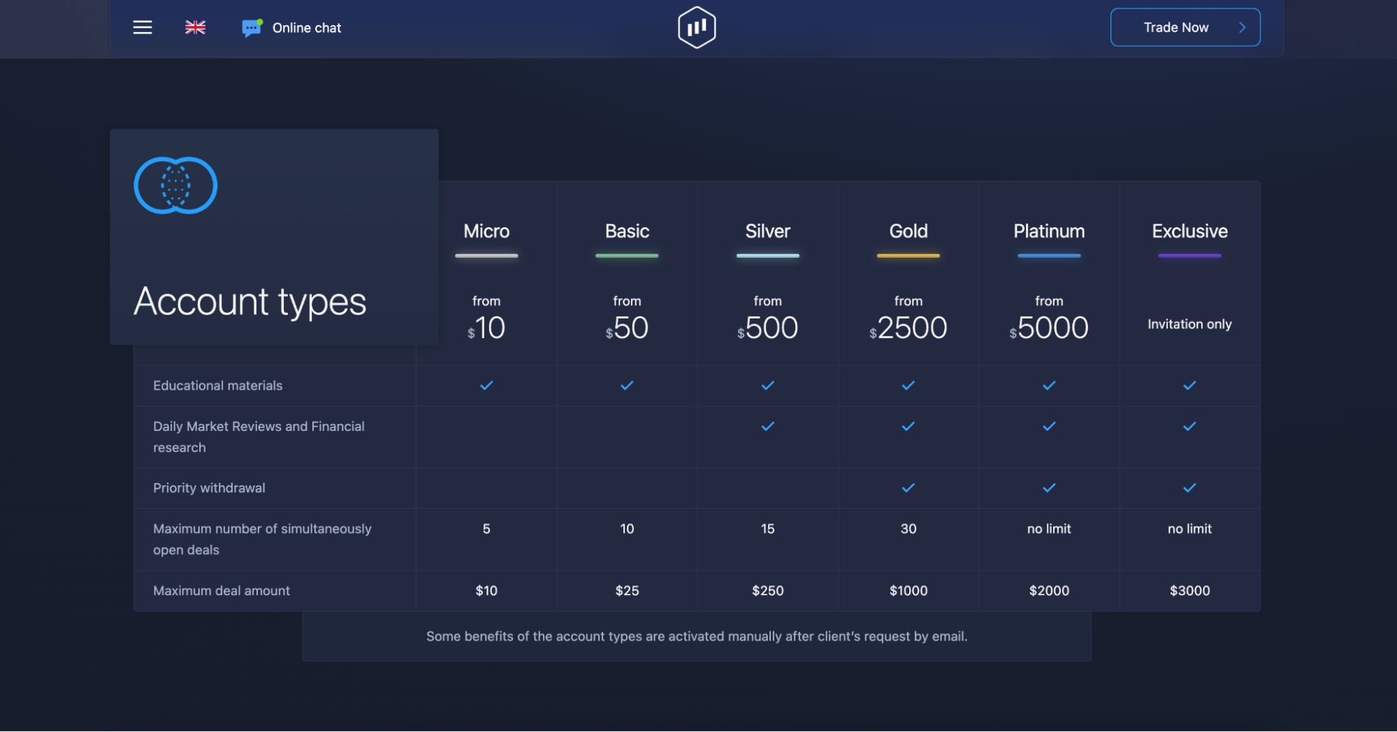Click the Micro Educational materials checkmark
This screenshot has height=732, width=1397.
pos(486,386)
